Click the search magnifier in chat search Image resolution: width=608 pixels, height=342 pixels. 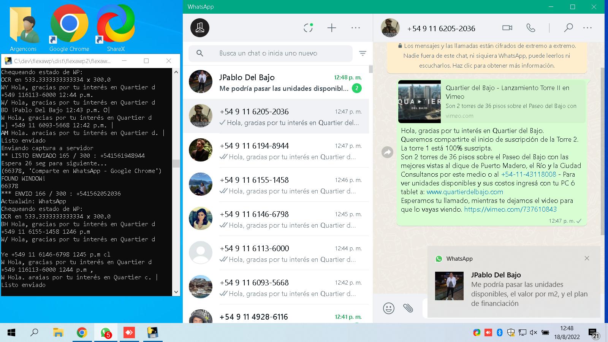pyautogui.click(x=200, y=53)
